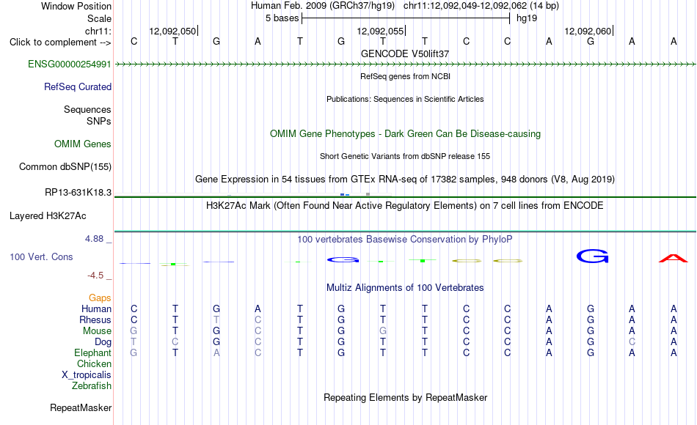
Task: Click the 100 Vert. Cons track label
Action: click(x=41, y=256)
